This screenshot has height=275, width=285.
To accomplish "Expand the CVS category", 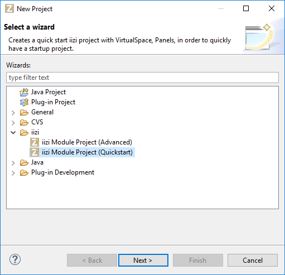I will pyautogui.click(x=13, y=123).
